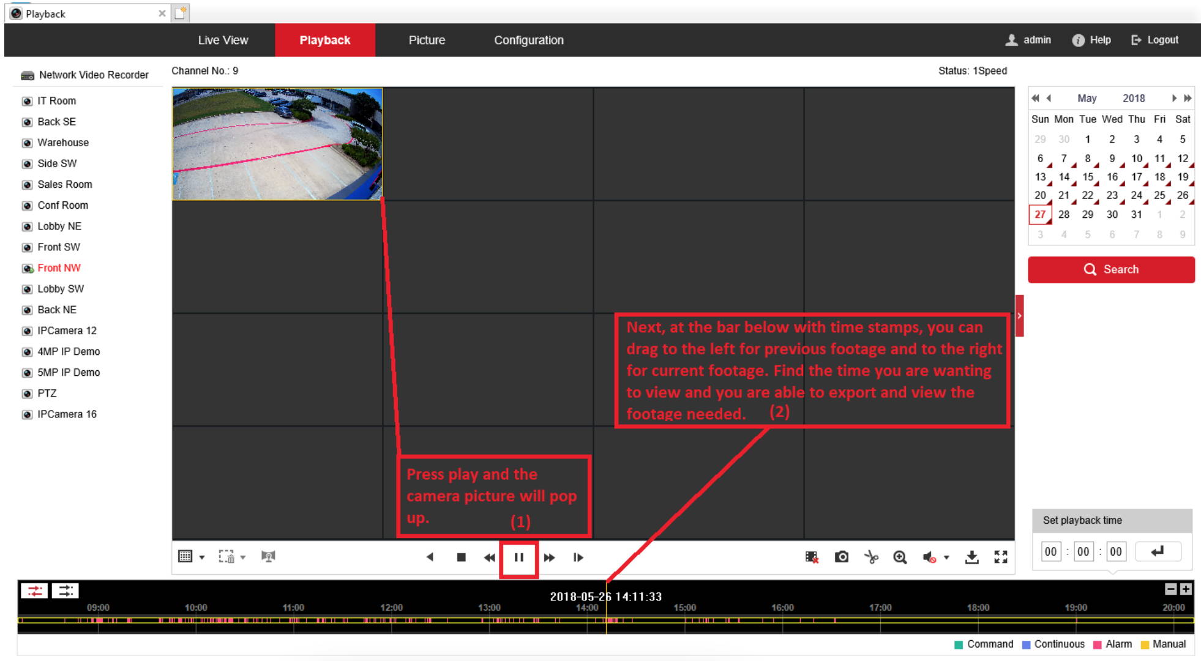Image resolution: width=1201 pixels, height=661 pixels.
Task: Click the seconds field of playback time
Action: (x=1115, y=551)
